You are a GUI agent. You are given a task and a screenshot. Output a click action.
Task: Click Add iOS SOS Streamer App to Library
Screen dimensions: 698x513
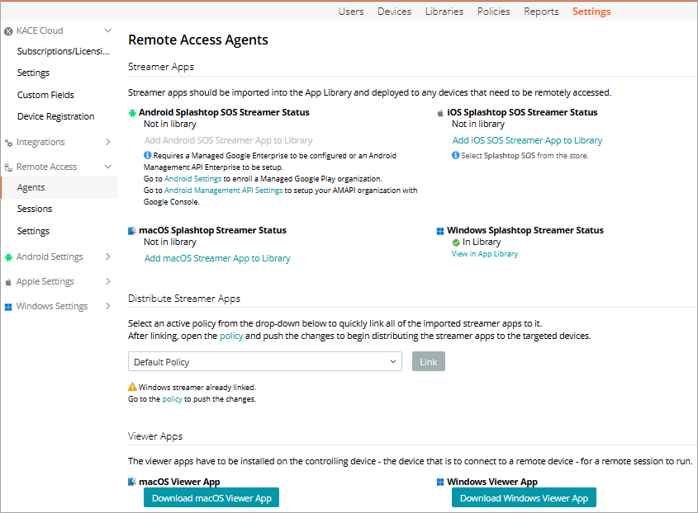coord(527,141)
